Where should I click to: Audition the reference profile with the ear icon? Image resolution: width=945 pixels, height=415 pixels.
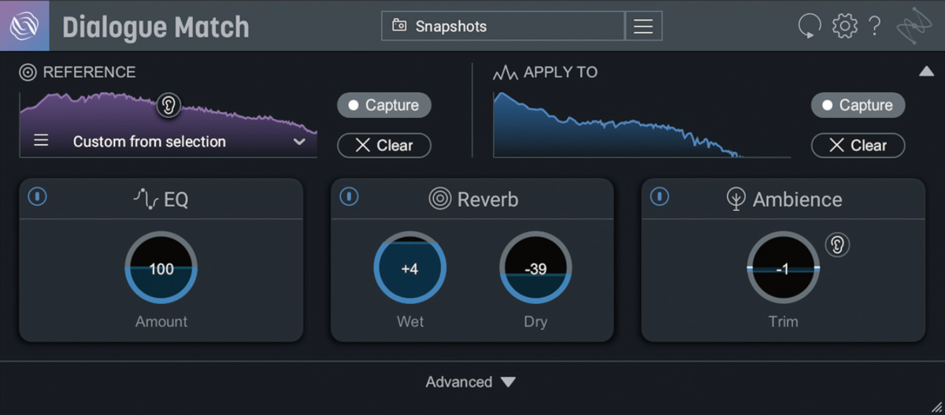click(168, 105)
